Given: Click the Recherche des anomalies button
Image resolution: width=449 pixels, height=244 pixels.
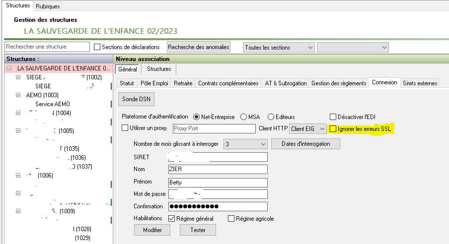Looking at the screenshot, I should click(x=199, y=47).
